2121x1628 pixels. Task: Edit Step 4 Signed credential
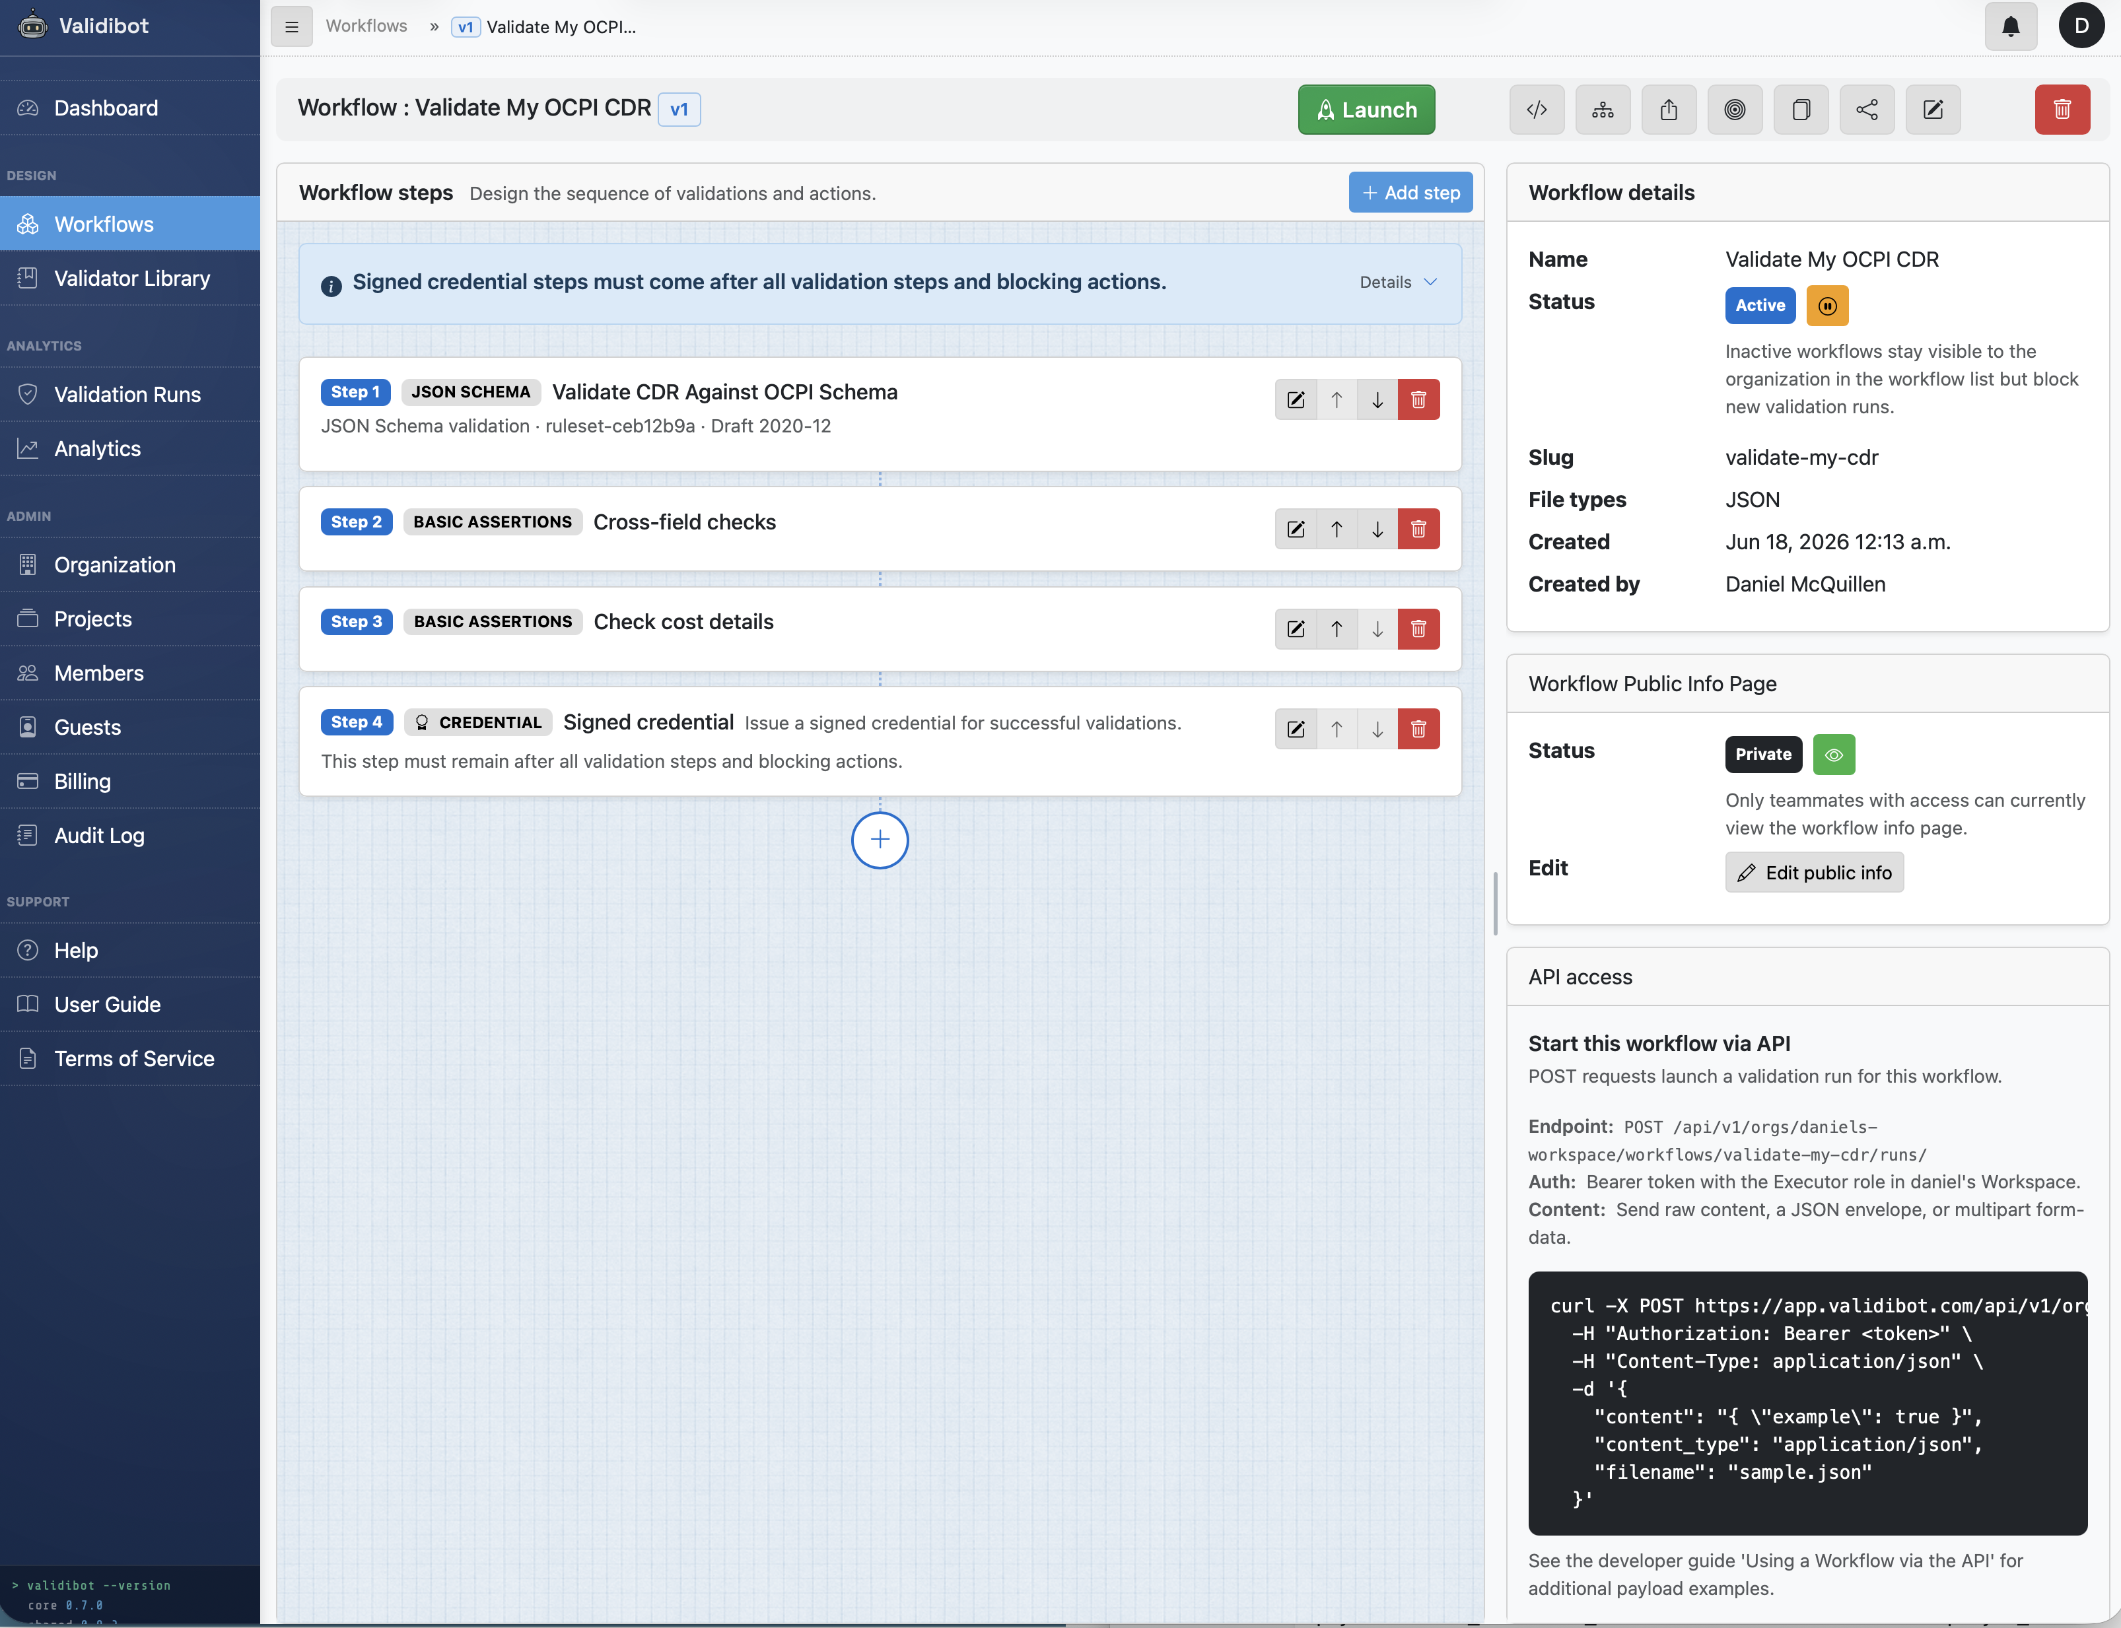click(x=1295, y=729)
